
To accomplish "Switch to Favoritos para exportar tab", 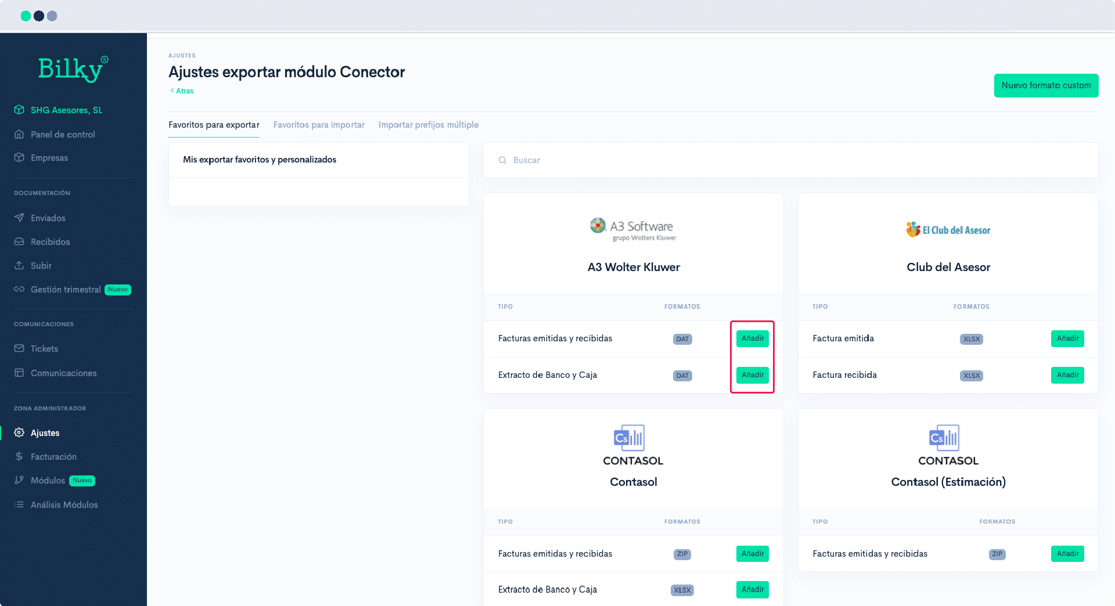I will [214, 125].
